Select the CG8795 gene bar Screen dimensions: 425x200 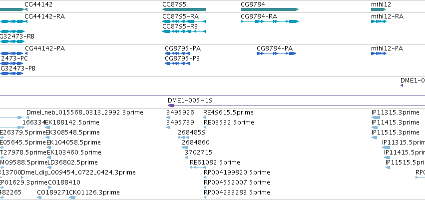[184, 9]
